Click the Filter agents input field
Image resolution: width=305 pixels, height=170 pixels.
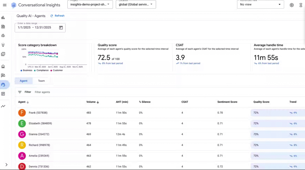point(42,92)
